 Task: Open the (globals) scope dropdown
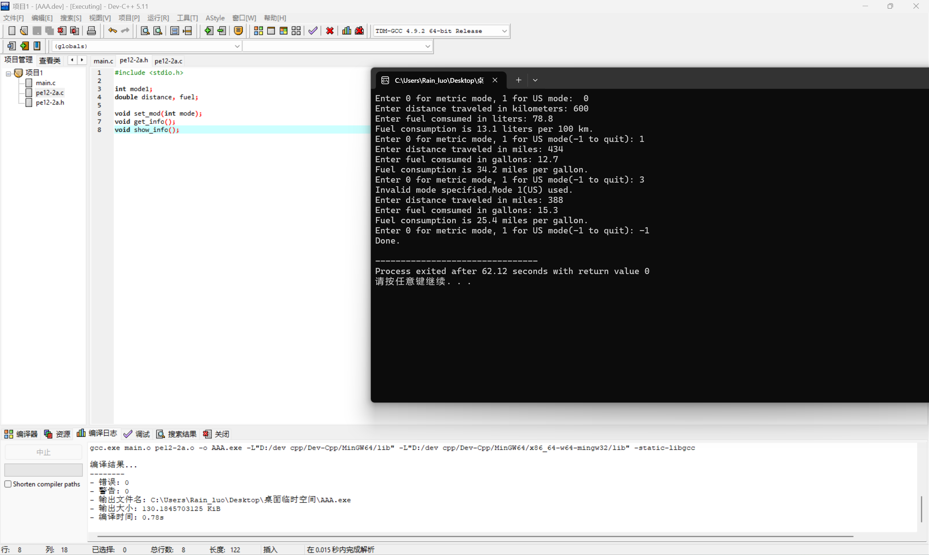click(237, 46)
